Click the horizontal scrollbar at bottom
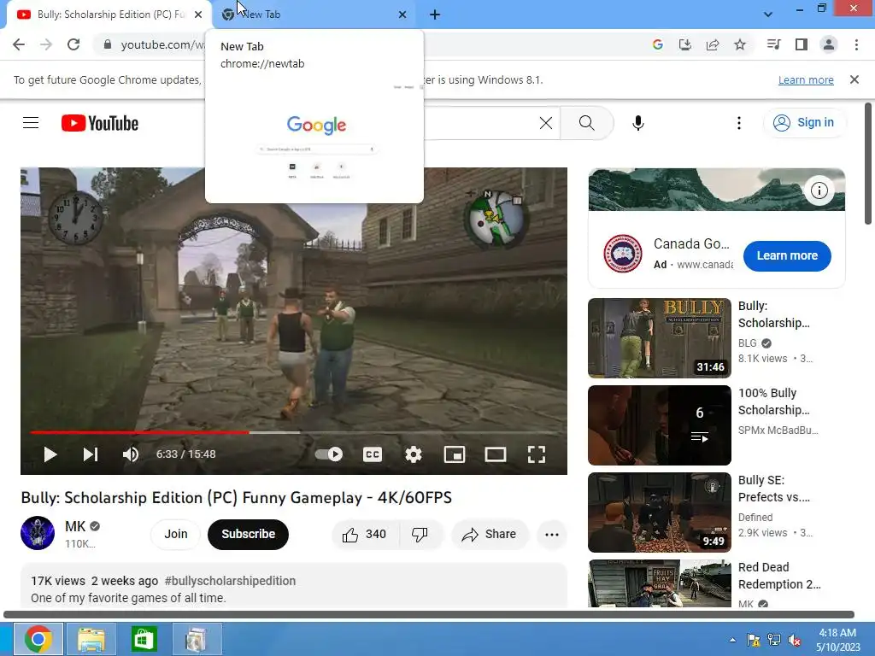 (x=429, y=615)
